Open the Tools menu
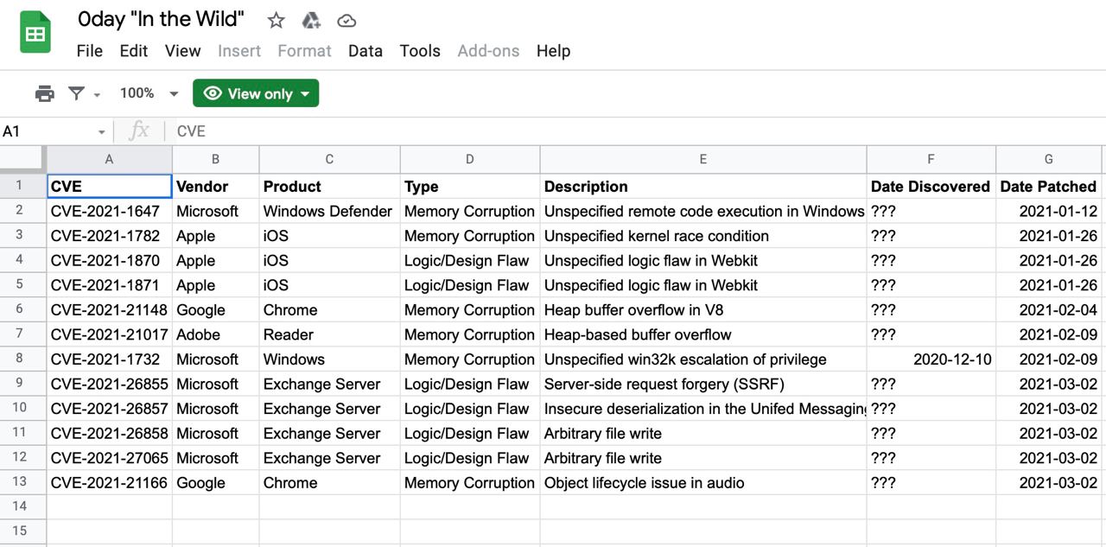1106x547 pixels. point(420,51)
